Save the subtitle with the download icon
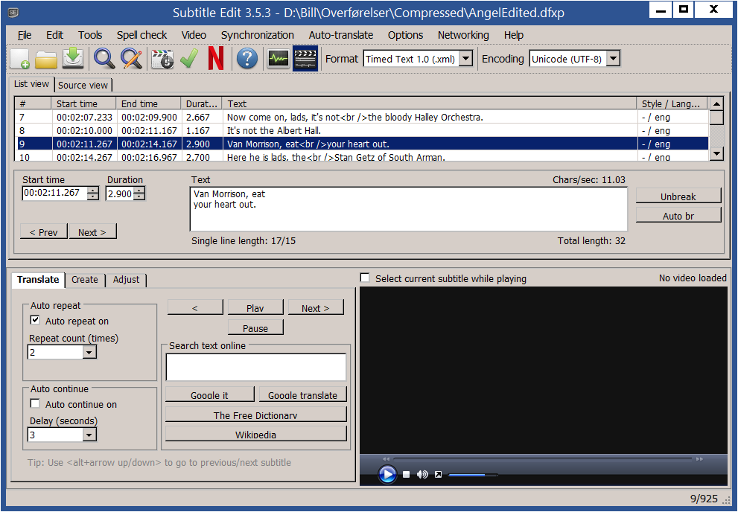The image size is (738, 512). coord(73,58)
